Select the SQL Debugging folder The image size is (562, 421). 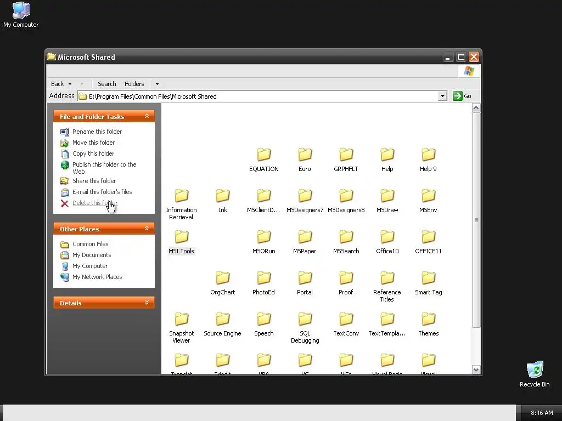coord(305,328)
